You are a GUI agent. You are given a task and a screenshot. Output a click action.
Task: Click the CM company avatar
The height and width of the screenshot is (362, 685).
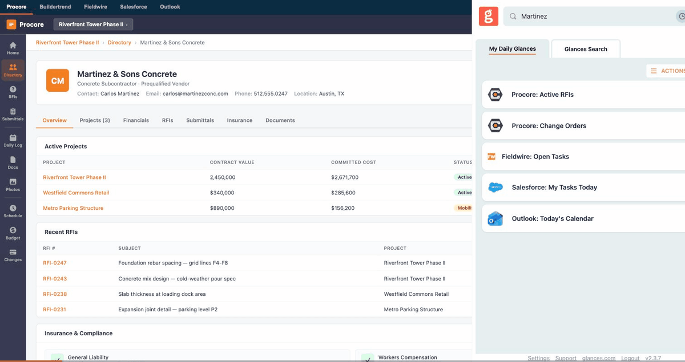[x=58, y=81]
